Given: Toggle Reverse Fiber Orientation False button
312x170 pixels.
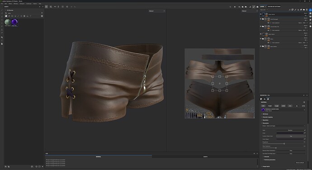Looking at the screenshot, I should tap(291, 151).
